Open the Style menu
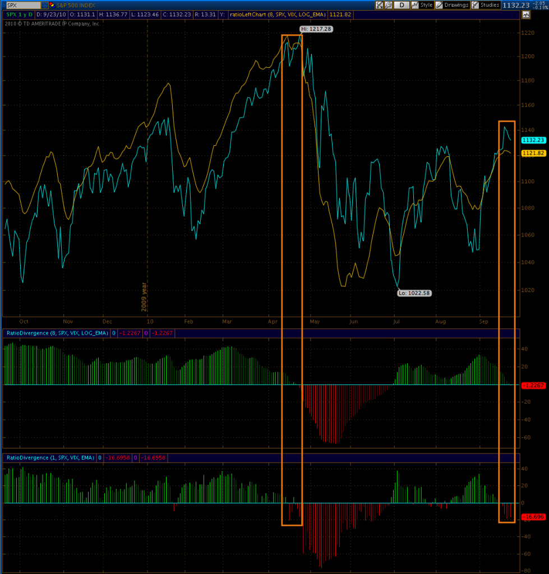This screenshot has width=549, height=574. tap(426, 5)
